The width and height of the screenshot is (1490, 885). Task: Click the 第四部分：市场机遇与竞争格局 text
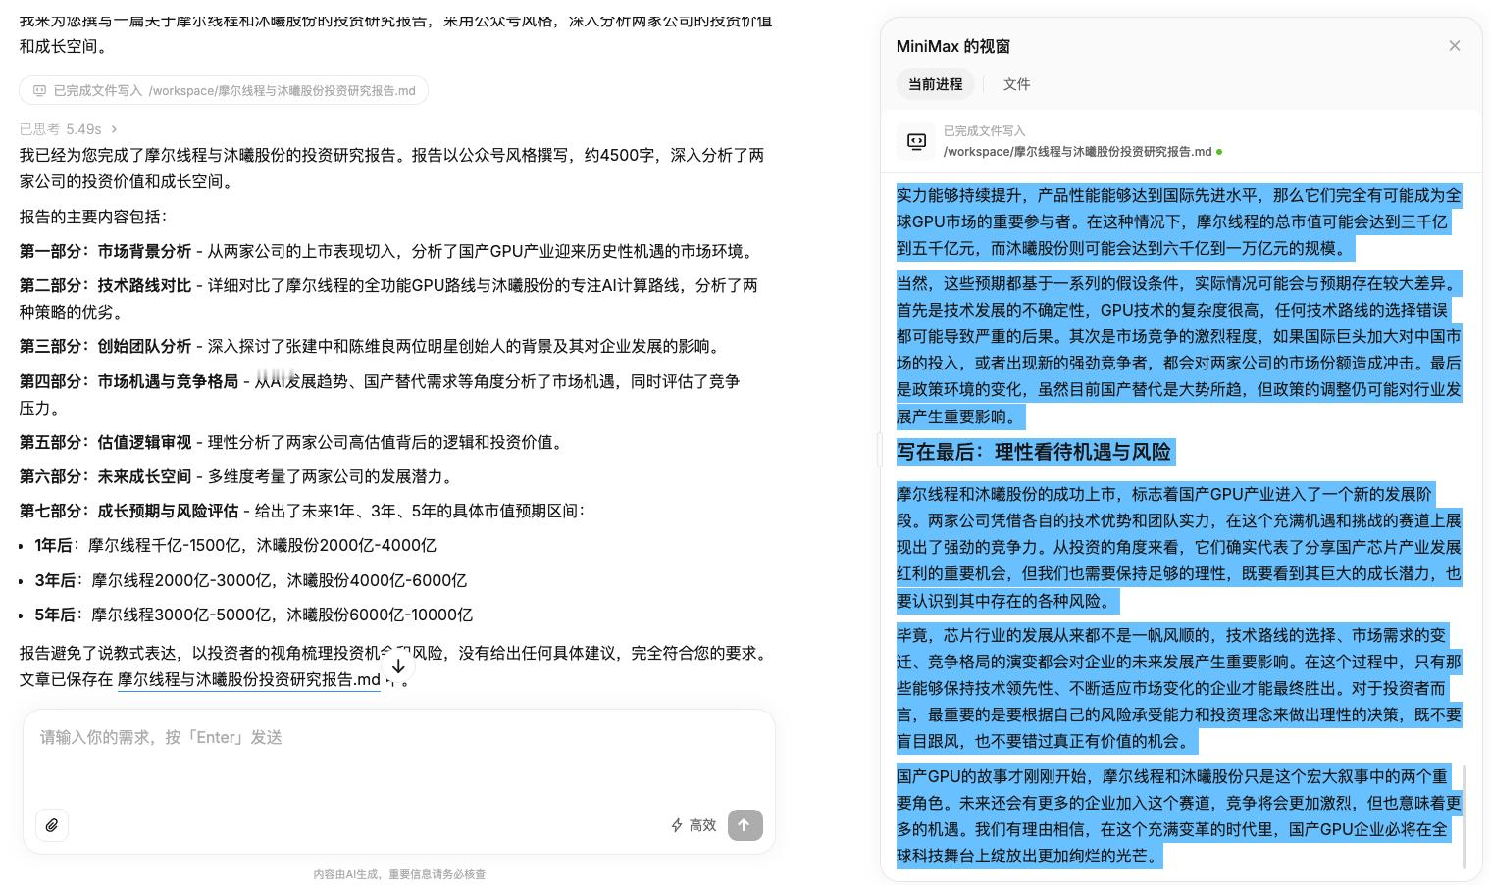(x=128, y=381)
